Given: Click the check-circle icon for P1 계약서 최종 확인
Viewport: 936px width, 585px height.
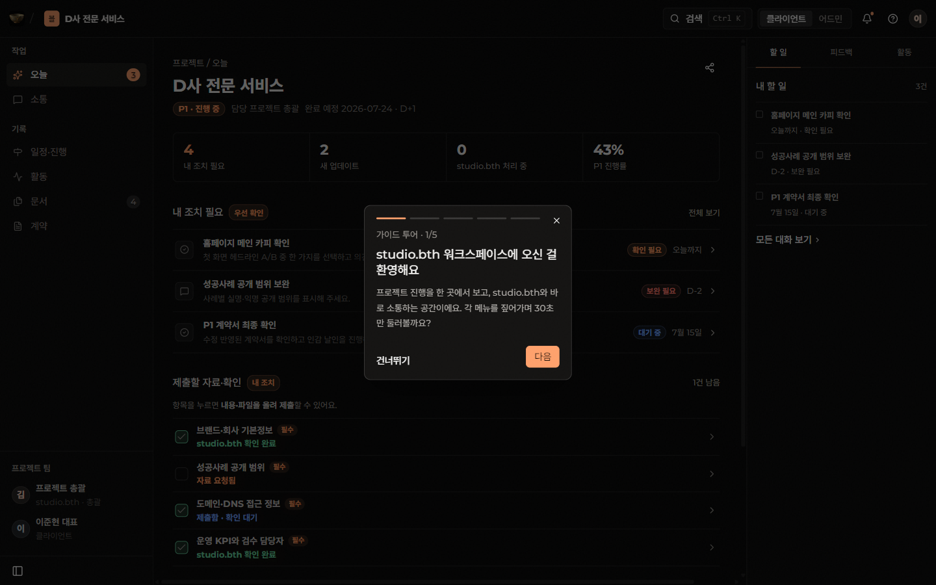Looking at the screenshot, I should pos(185,333).
